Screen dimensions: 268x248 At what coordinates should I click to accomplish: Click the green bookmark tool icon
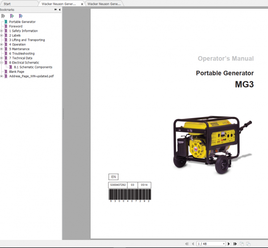(x=12, y=16)
